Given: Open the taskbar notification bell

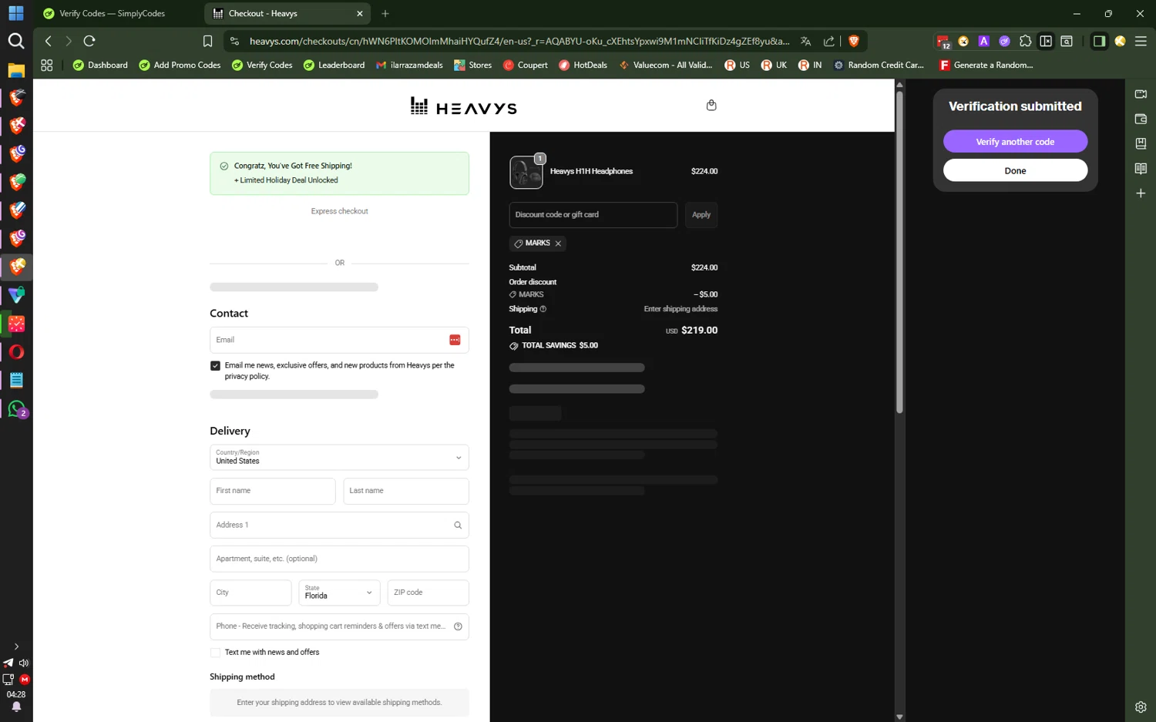Looking at the screenshot, I should click(x=16, y=707).
